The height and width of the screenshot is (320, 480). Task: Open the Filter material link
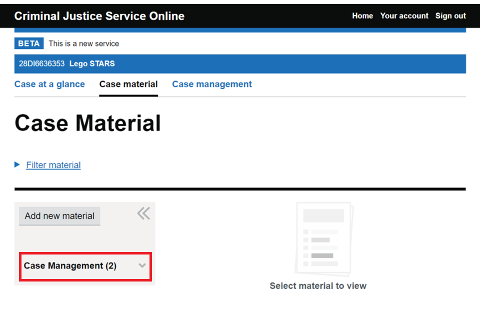(53, 165)
